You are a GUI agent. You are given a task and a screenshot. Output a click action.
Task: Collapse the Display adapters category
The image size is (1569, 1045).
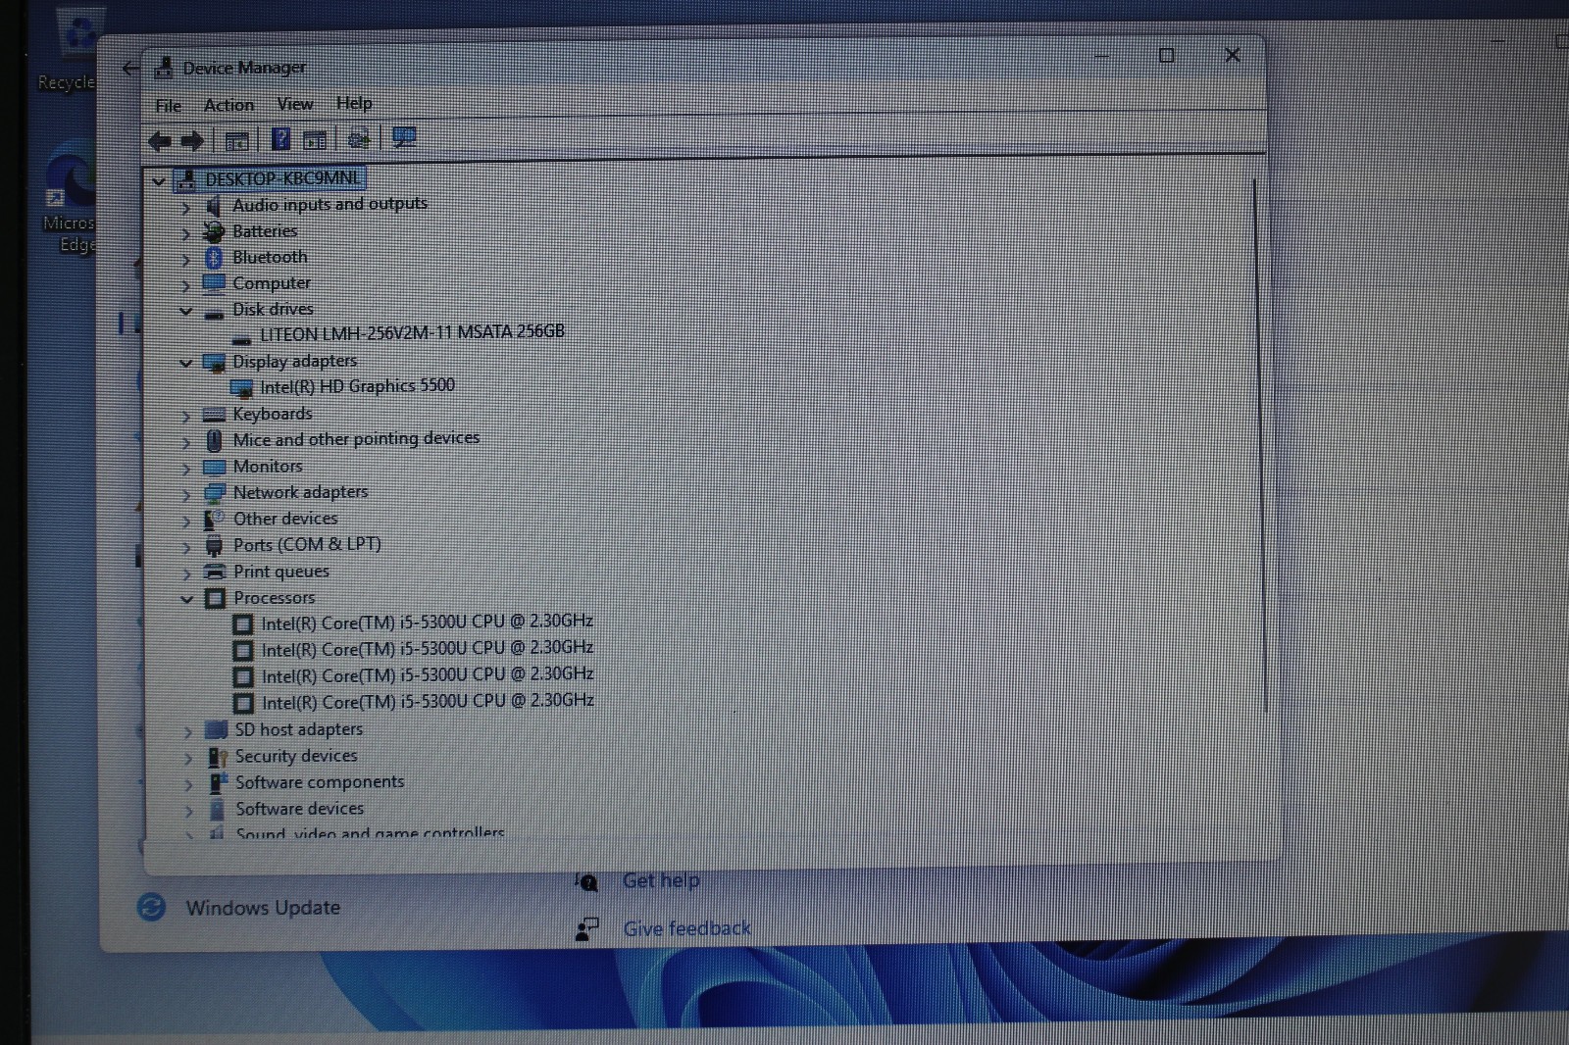tap(185, 363)
